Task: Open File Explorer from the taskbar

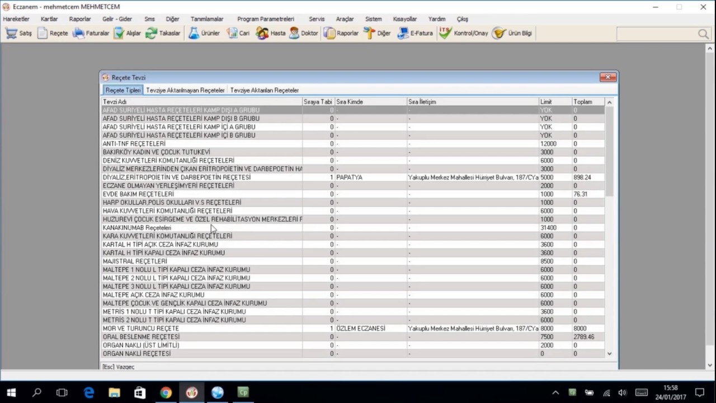Action: tap(114, 392)
